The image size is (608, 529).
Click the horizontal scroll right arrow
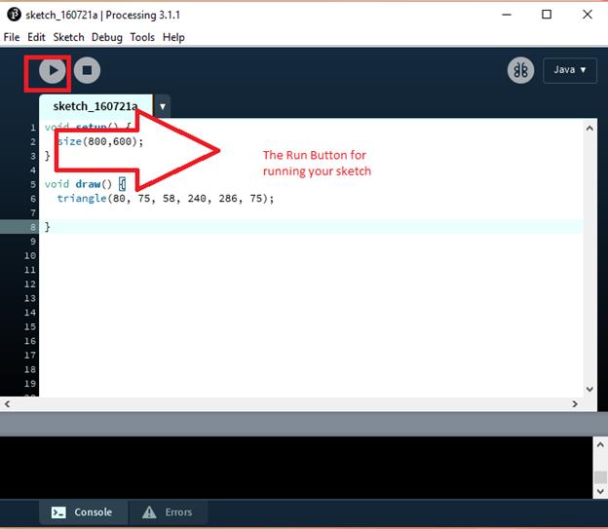575,404
